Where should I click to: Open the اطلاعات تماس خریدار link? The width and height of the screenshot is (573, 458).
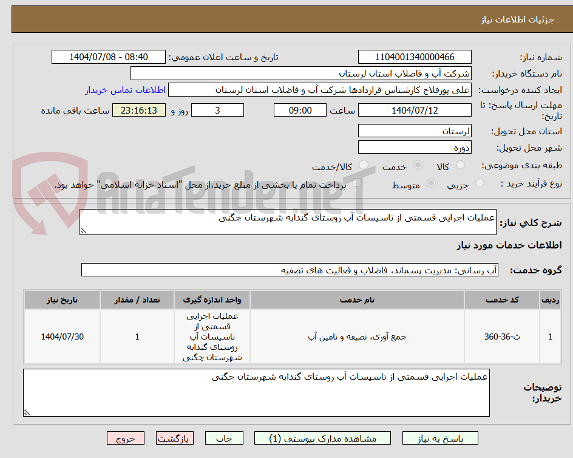(x=125, y=90)
